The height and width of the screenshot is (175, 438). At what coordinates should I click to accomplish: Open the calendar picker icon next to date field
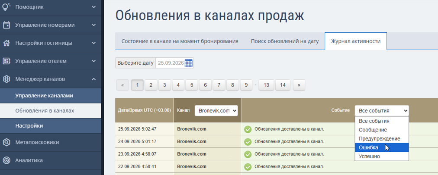click(189, 63)
